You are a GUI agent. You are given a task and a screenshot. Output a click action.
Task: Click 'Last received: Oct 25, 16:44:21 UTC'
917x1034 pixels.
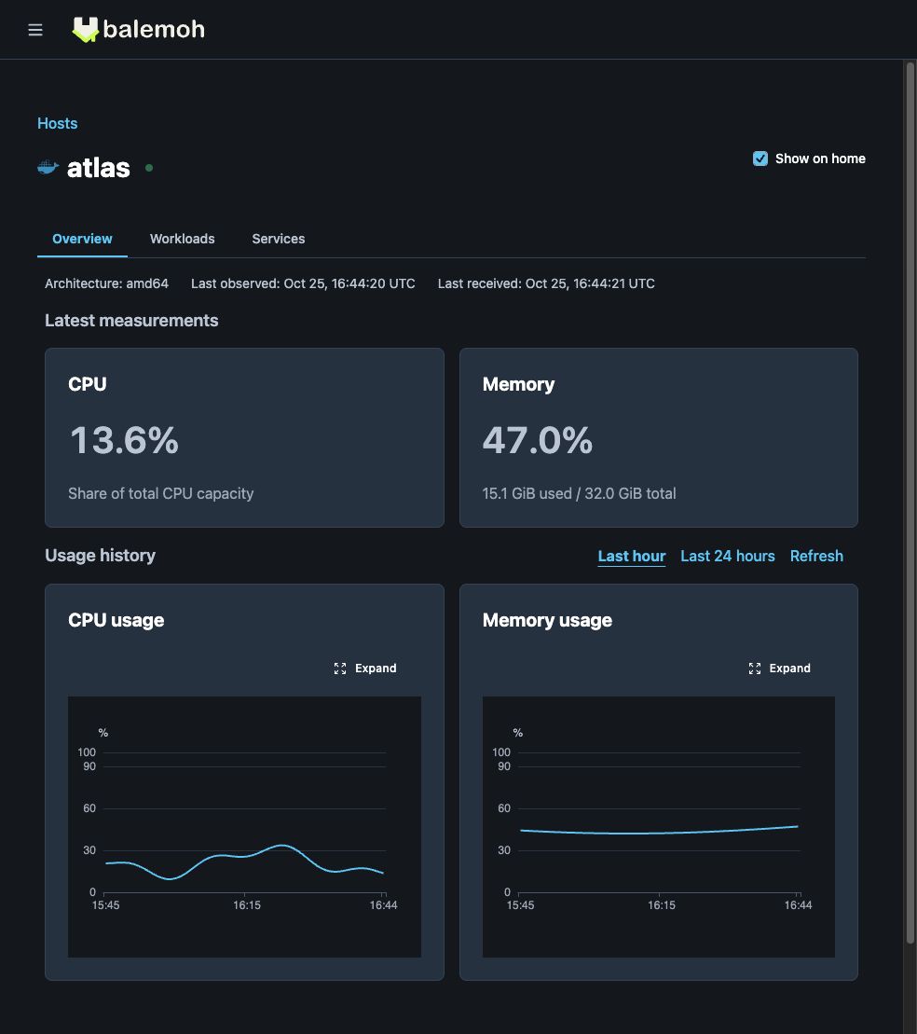546,283
